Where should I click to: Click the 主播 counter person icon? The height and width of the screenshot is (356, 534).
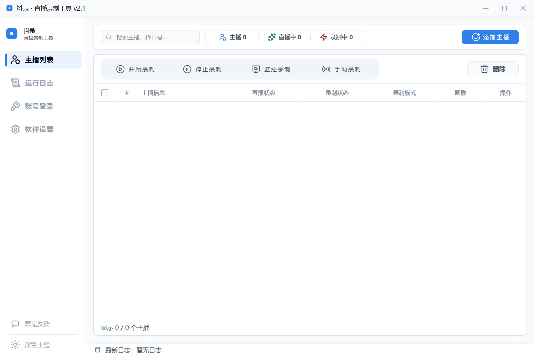223,37
